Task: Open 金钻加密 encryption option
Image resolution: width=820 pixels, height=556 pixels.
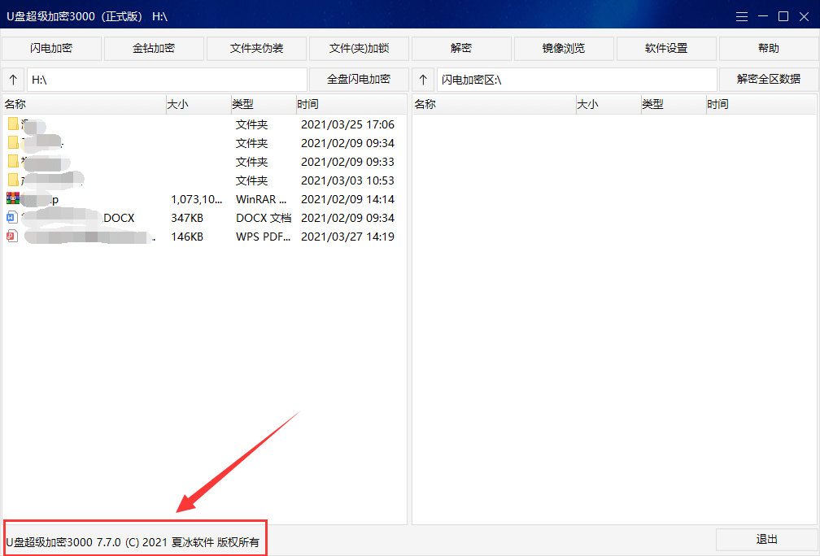Action: [154, 49]
